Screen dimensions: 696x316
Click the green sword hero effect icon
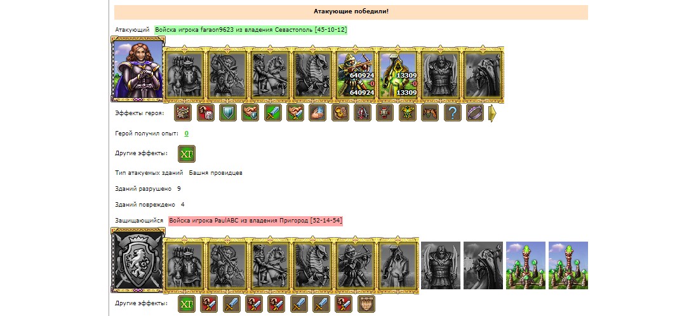click(x=273, y=113)
